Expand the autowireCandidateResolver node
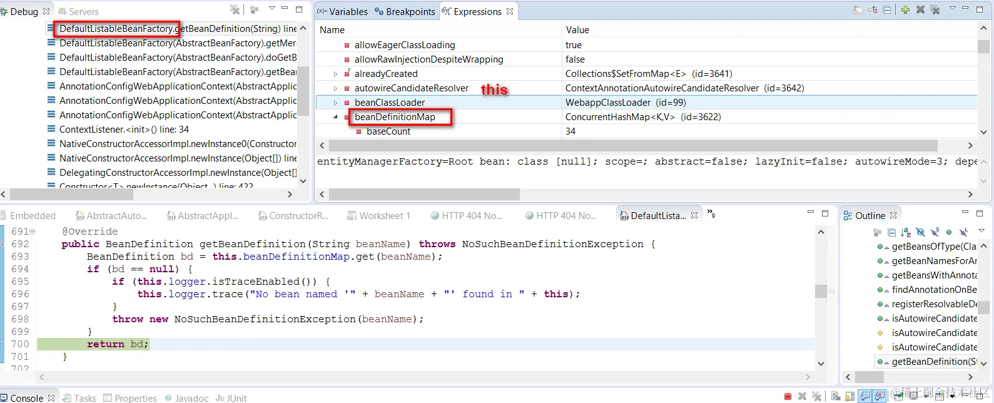Viewport: 994px width, 403px height. tap(336, 88)
